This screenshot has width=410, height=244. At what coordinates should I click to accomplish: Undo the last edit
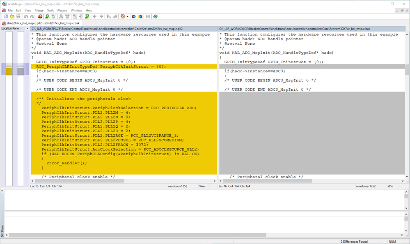[x=26, y=16]
